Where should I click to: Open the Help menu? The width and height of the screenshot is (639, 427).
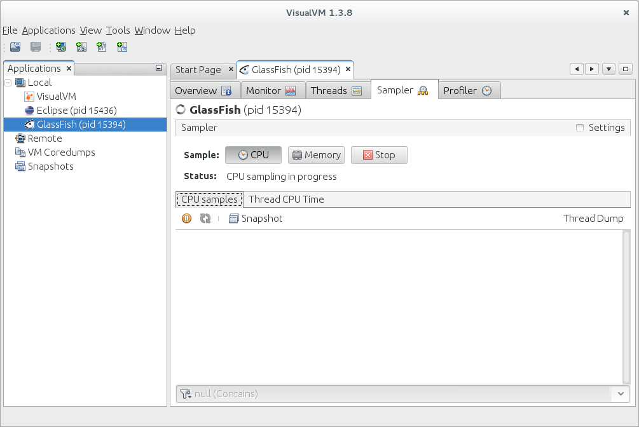click(185, 30)
